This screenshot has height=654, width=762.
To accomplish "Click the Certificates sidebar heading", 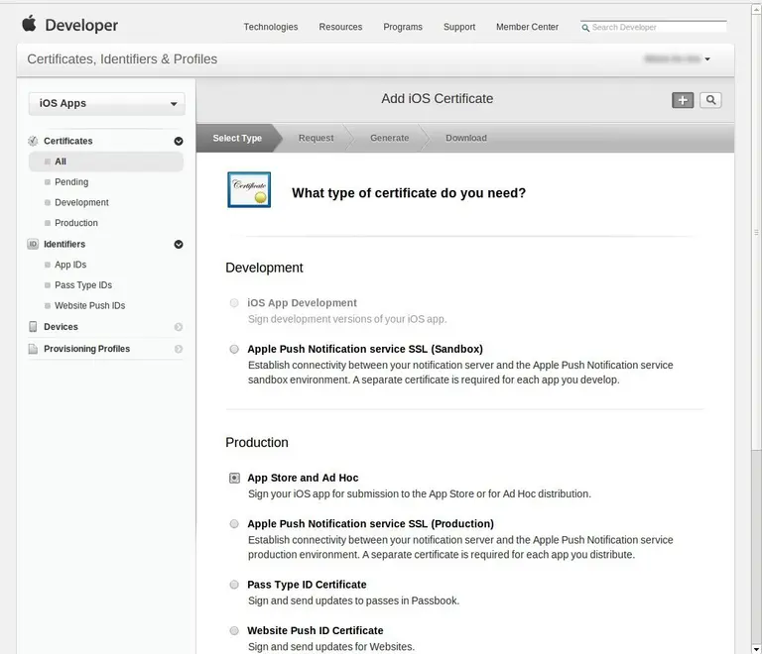I will [x=68, y=141].
